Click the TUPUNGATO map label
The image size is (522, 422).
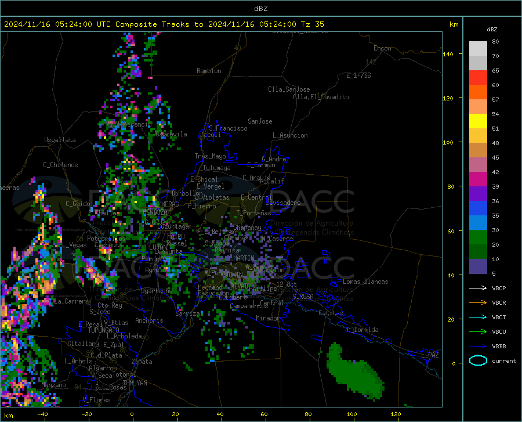click(104, 330)
